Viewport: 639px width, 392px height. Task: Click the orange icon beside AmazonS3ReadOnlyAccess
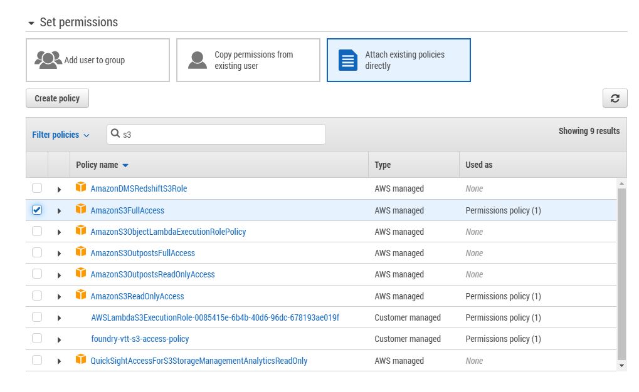click(x=80, y=296)
